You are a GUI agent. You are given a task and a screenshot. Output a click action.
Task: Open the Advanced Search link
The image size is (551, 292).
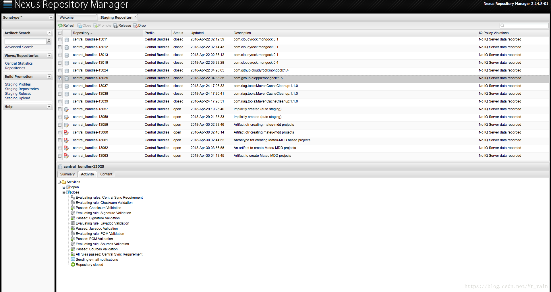coord(19,47)
